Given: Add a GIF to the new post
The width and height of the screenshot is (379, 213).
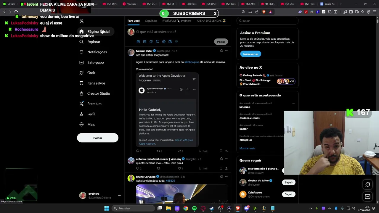Looking at the screenshot, I should click(x=144, y=42).
